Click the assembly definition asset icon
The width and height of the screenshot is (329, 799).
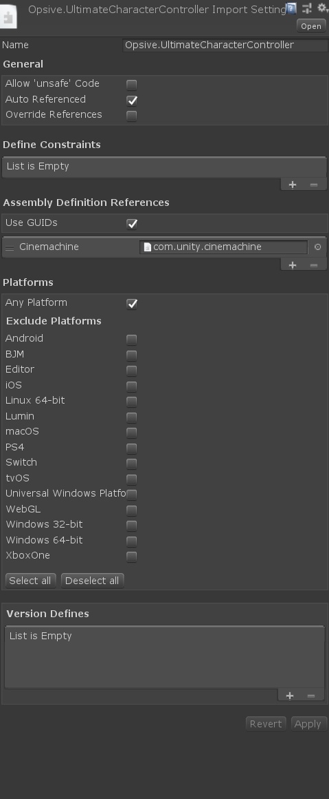click(x=8, y=15)
